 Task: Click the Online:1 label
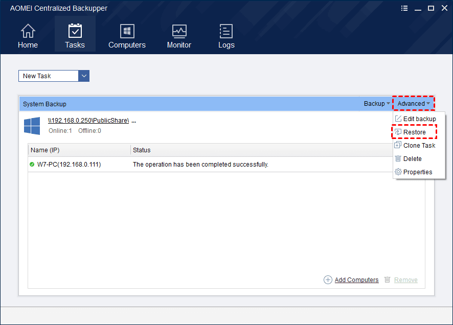60,131
